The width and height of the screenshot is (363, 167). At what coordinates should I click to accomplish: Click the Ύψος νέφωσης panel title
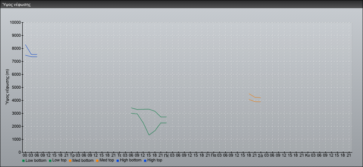(x=16, y=4)
